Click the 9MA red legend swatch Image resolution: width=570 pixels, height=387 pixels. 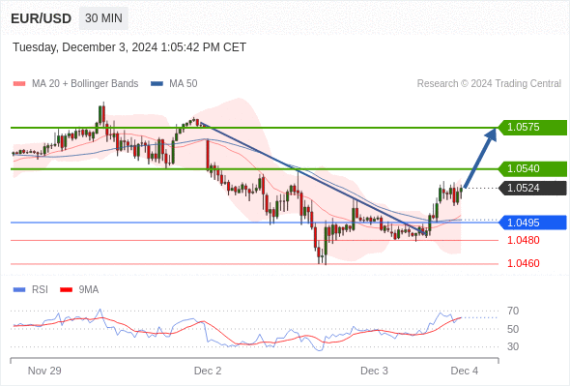[66, 290]
